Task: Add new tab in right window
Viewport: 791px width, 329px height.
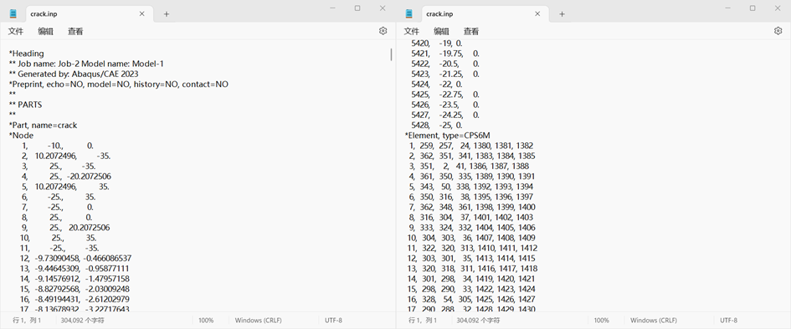Action: (x=562, y=14)
